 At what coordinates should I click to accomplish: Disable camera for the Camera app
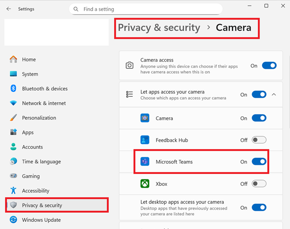click(x=259, y=118)
